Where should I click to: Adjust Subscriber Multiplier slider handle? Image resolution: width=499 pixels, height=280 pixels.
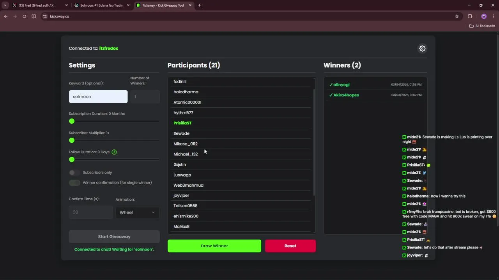pyautogui.click(x=72, y=140)
